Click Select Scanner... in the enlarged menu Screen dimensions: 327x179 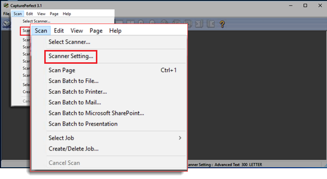[69, 42]
